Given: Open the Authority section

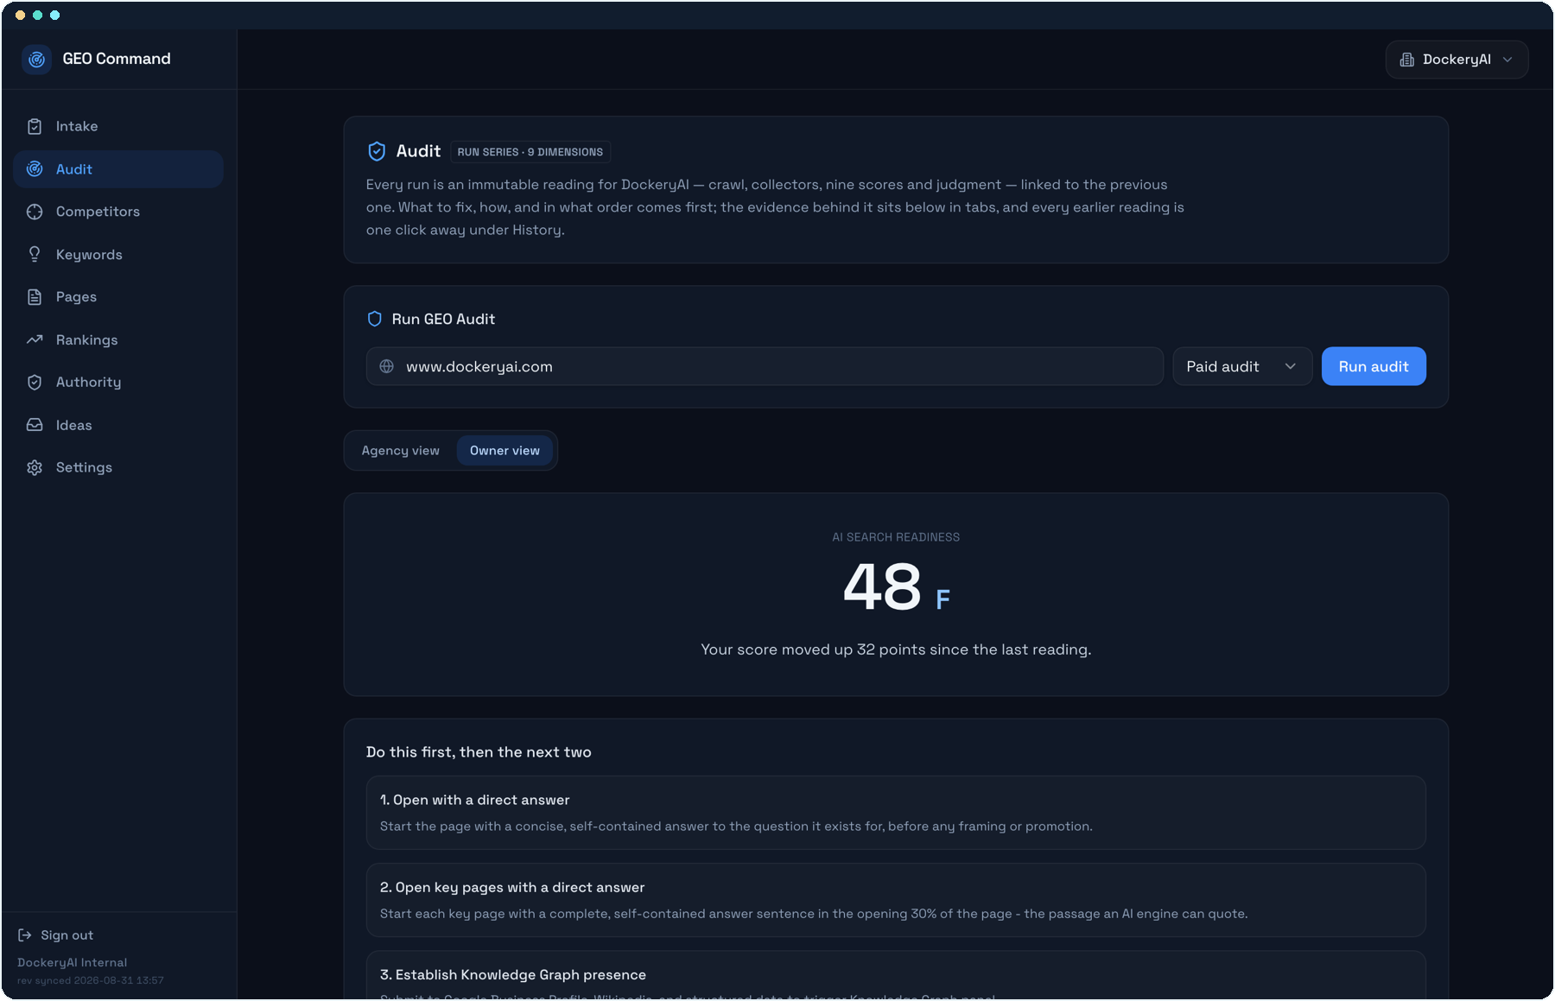Looking at the screenshot, I should [x=118, y=382].
